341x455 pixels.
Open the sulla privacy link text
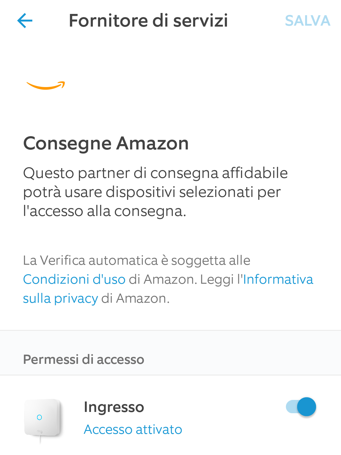(x=60, y=298)
